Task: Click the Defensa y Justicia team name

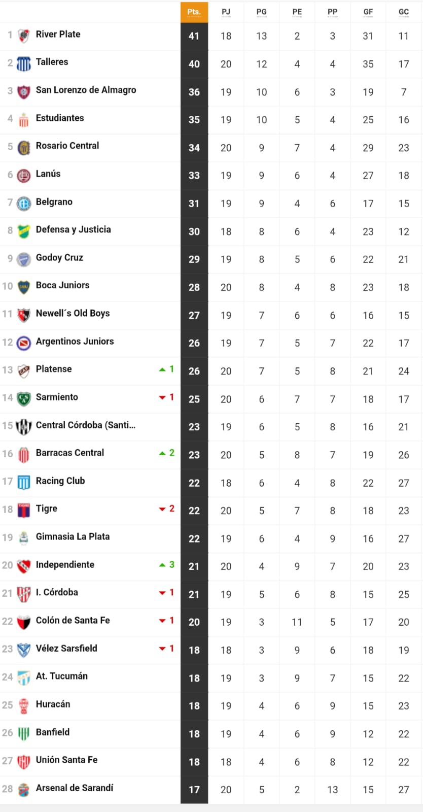Action: [x=74, y=229]
